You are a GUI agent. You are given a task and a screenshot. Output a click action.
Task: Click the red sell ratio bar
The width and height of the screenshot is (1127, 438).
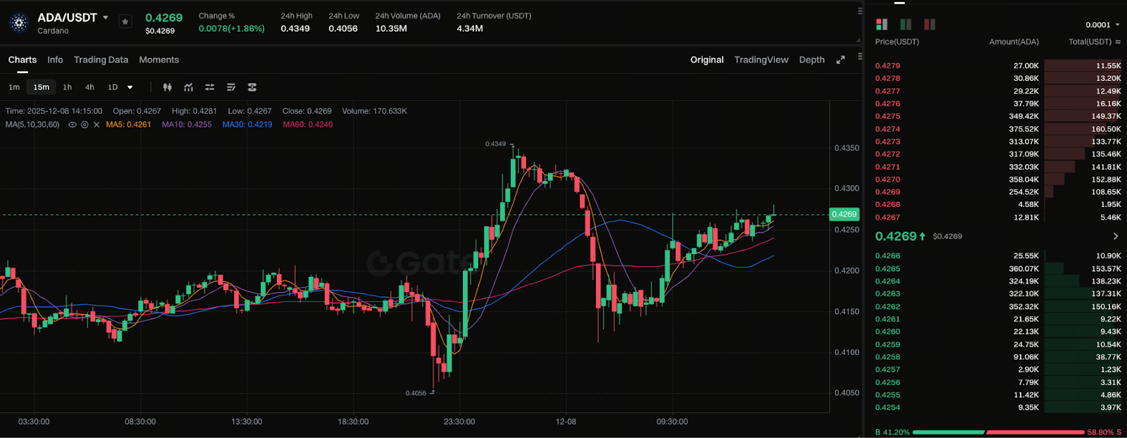(1035, 432)
